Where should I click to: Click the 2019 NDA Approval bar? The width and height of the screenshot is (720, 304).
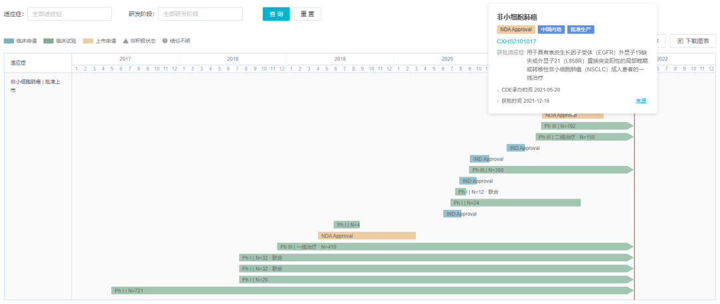367,235
